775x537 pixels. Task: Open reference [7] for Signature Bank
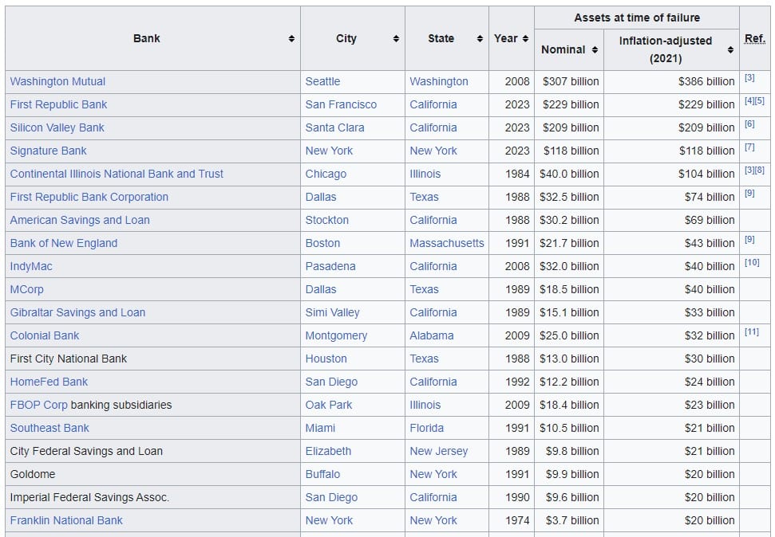749,147
